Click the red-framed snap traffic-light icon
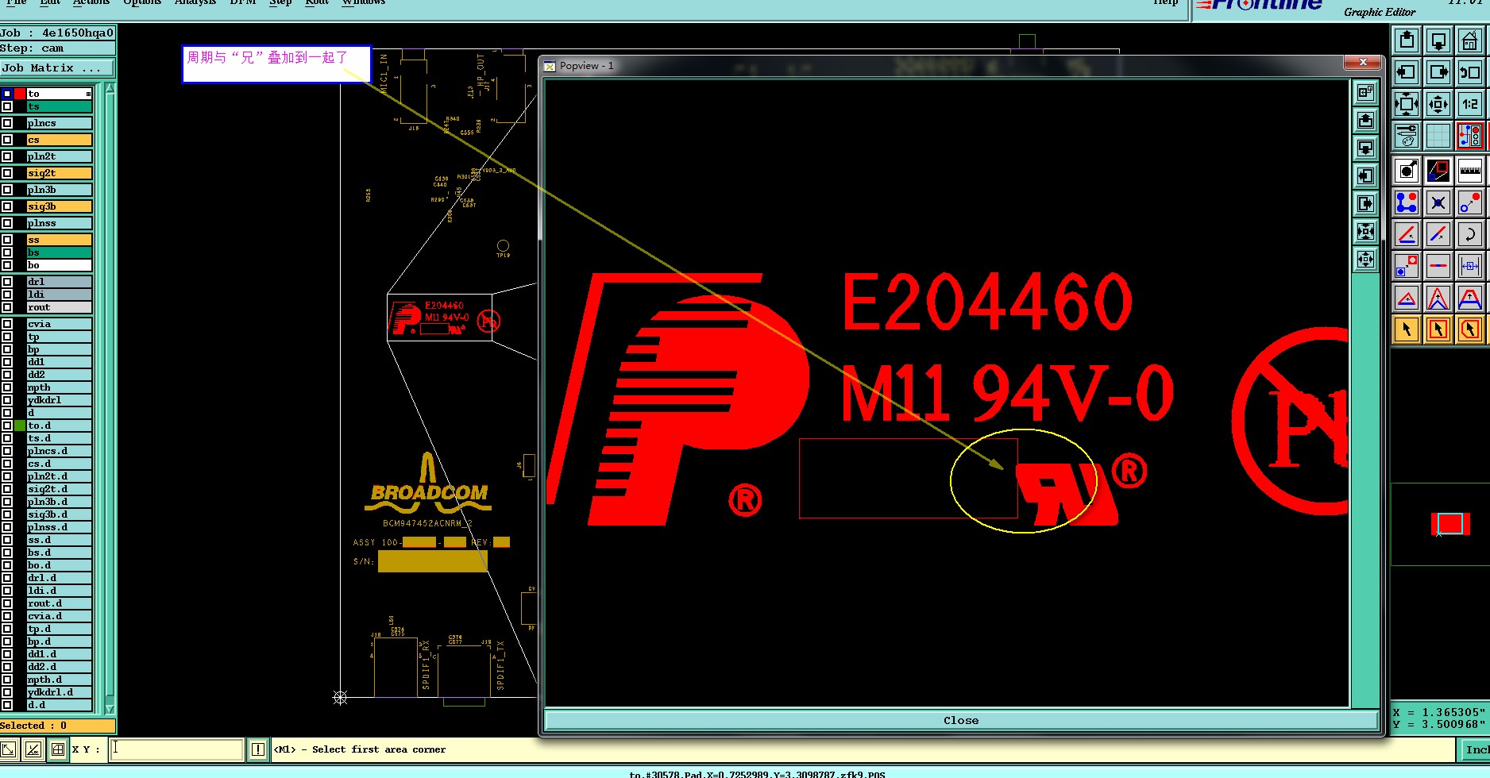The image size is (1490, 778). (1470, 136)
